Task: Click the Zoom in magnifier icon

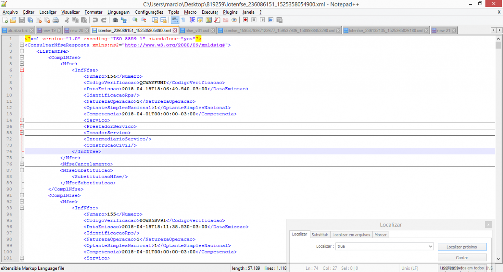Action: pos(135,20)
